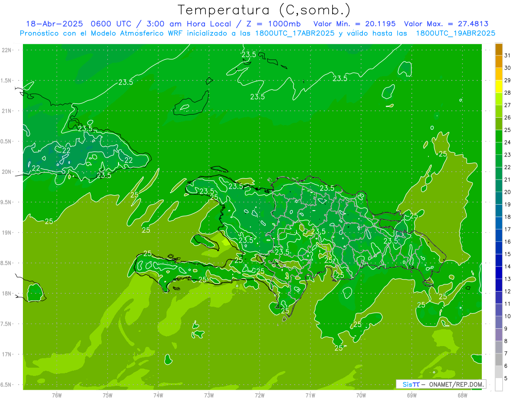Click the "22N" latitude axis label
Image resolution: width=519 pixels, height=401 pixels.
click(x=7, y=50)
